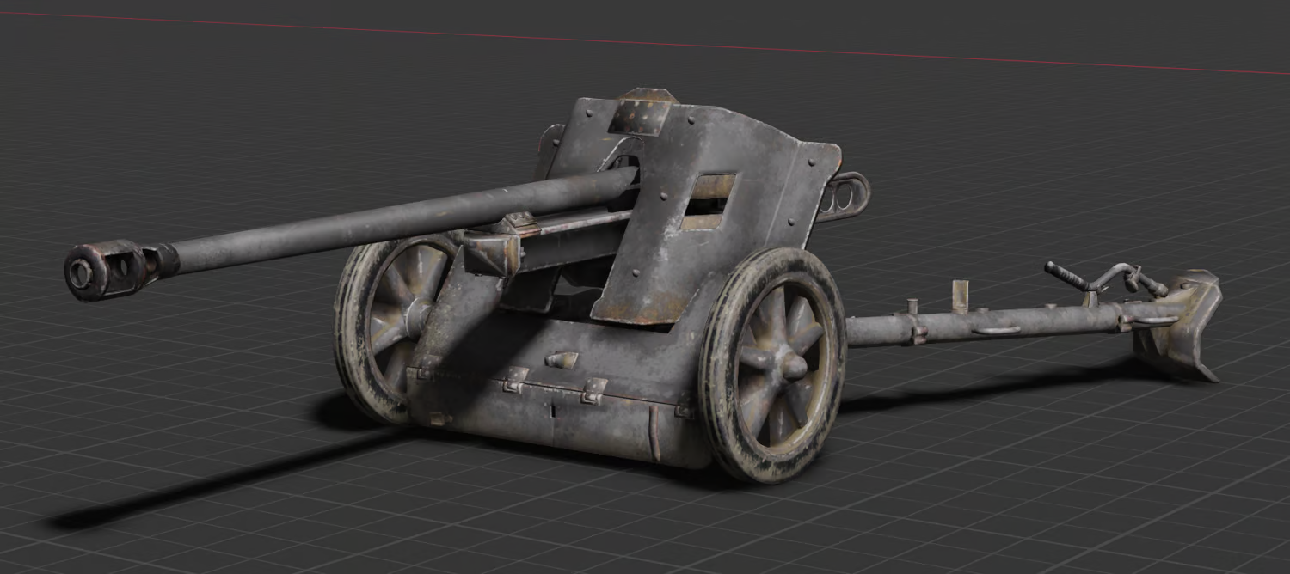Viewport: 1290px width, 574px height.
Task: Select the sight opening in the shield
Action: (709, 202)
